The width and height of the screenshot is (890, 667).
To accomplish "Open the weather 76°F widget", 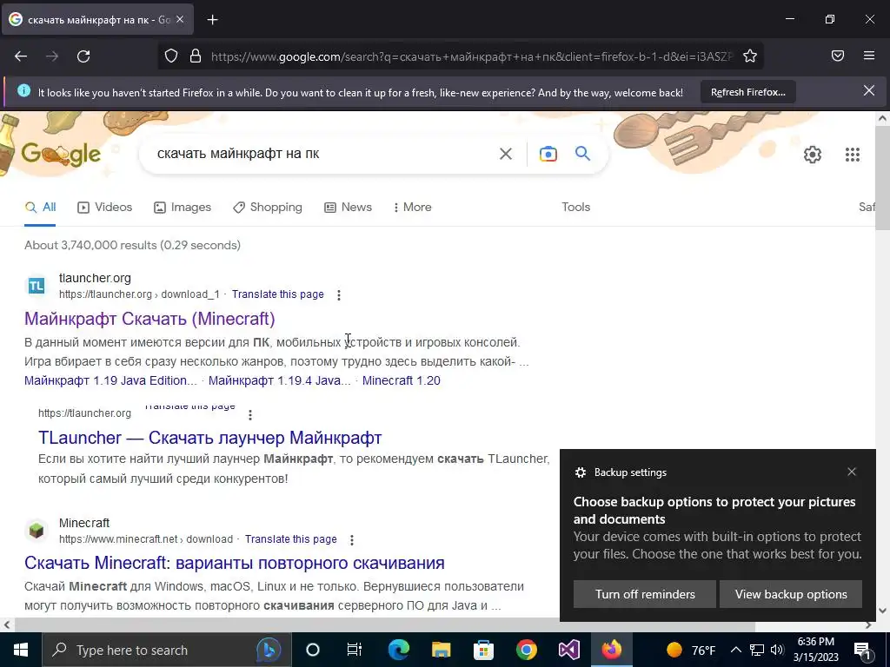I will click(x=691, y=650).
